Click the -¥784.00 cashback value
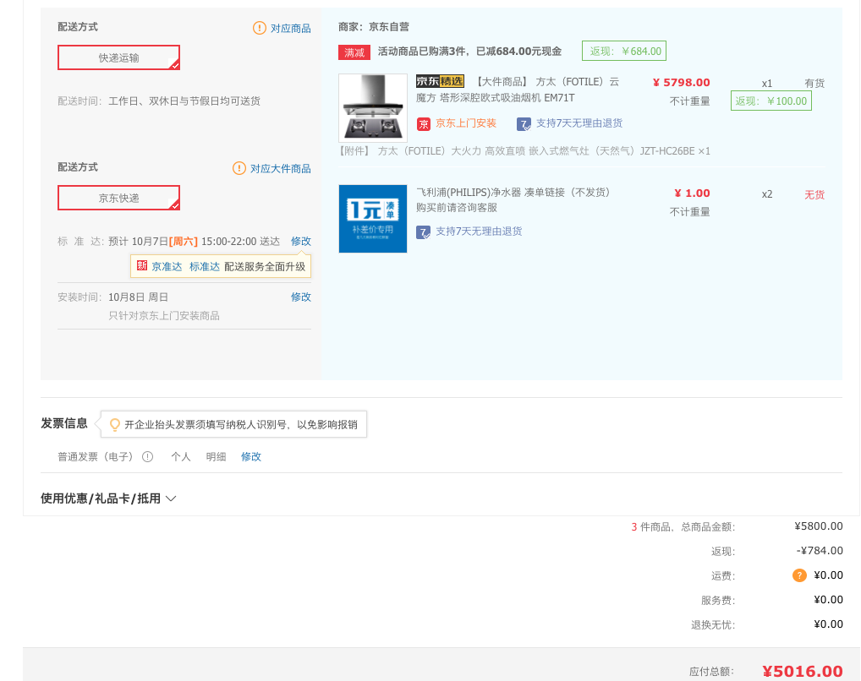This screenshot has height=681, width=861. point(820,550)
